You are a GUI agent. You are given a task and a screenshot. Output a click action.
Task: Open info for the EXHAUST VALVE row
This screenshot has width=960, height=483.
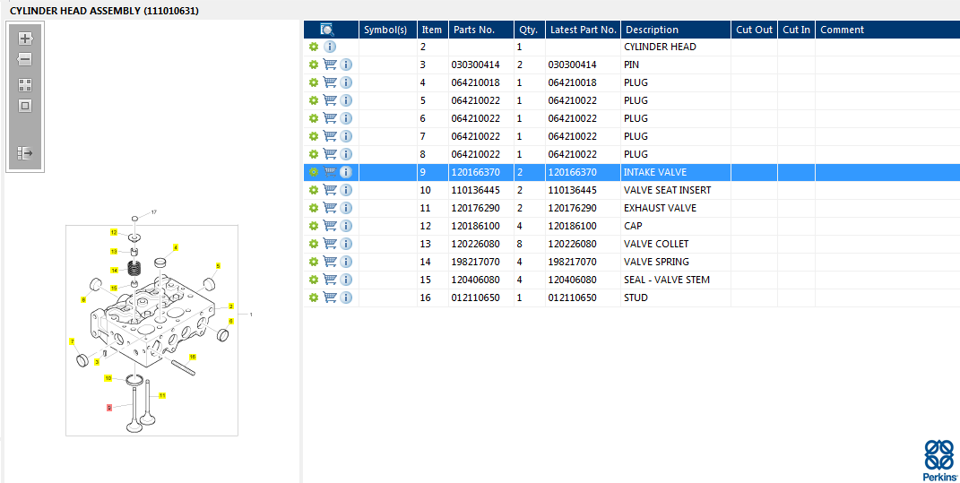pyautogui.click(x=346, y=208)
